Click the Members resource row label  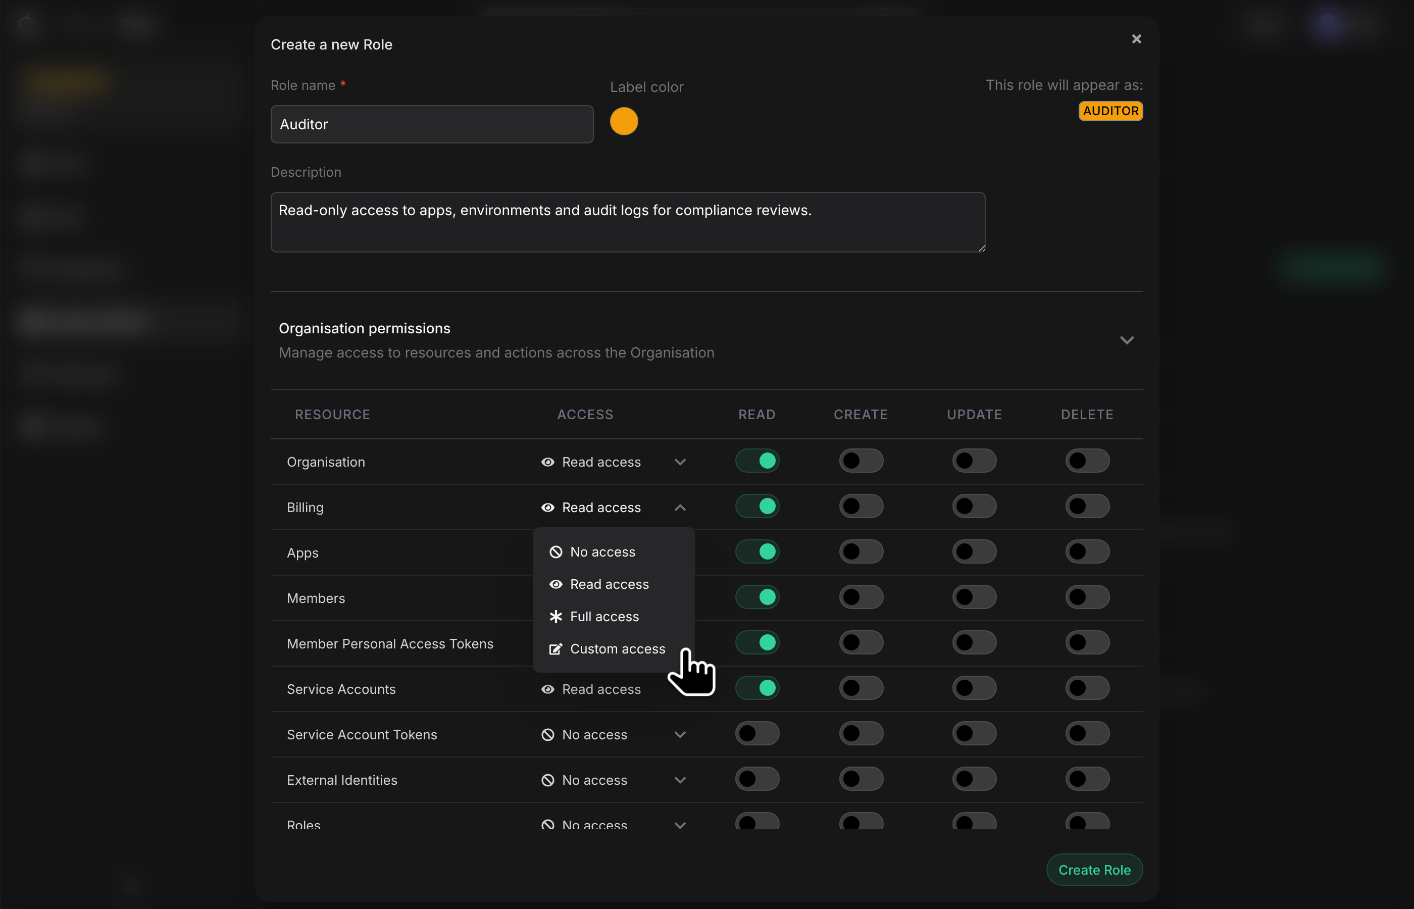tap(316, 598)
